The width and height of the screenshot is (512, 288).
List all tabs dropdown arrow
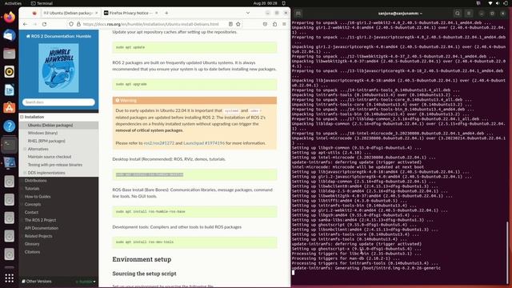(x=248, y=13)
